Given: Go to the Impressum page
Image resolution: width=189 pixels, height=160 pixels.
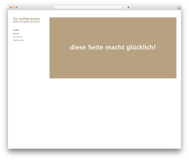Looking at the screenshot, I should tap(18, 37).
